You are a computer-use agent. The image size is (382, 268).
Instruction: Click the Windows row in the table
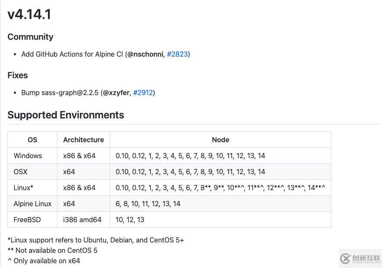pyautogui.click(x=28, y=156)
